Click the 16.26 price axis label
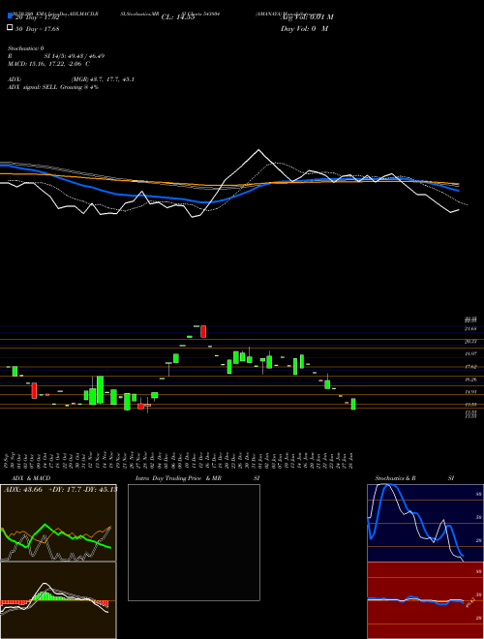This screenshot has width=484, height=639. click(x=470, y=380)
